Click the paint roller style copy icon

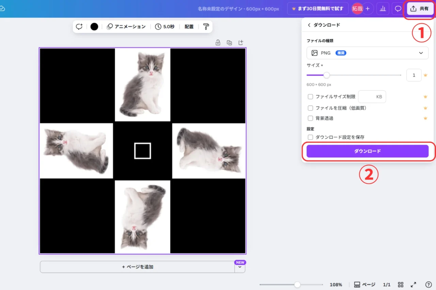click(x=206, y=27)
